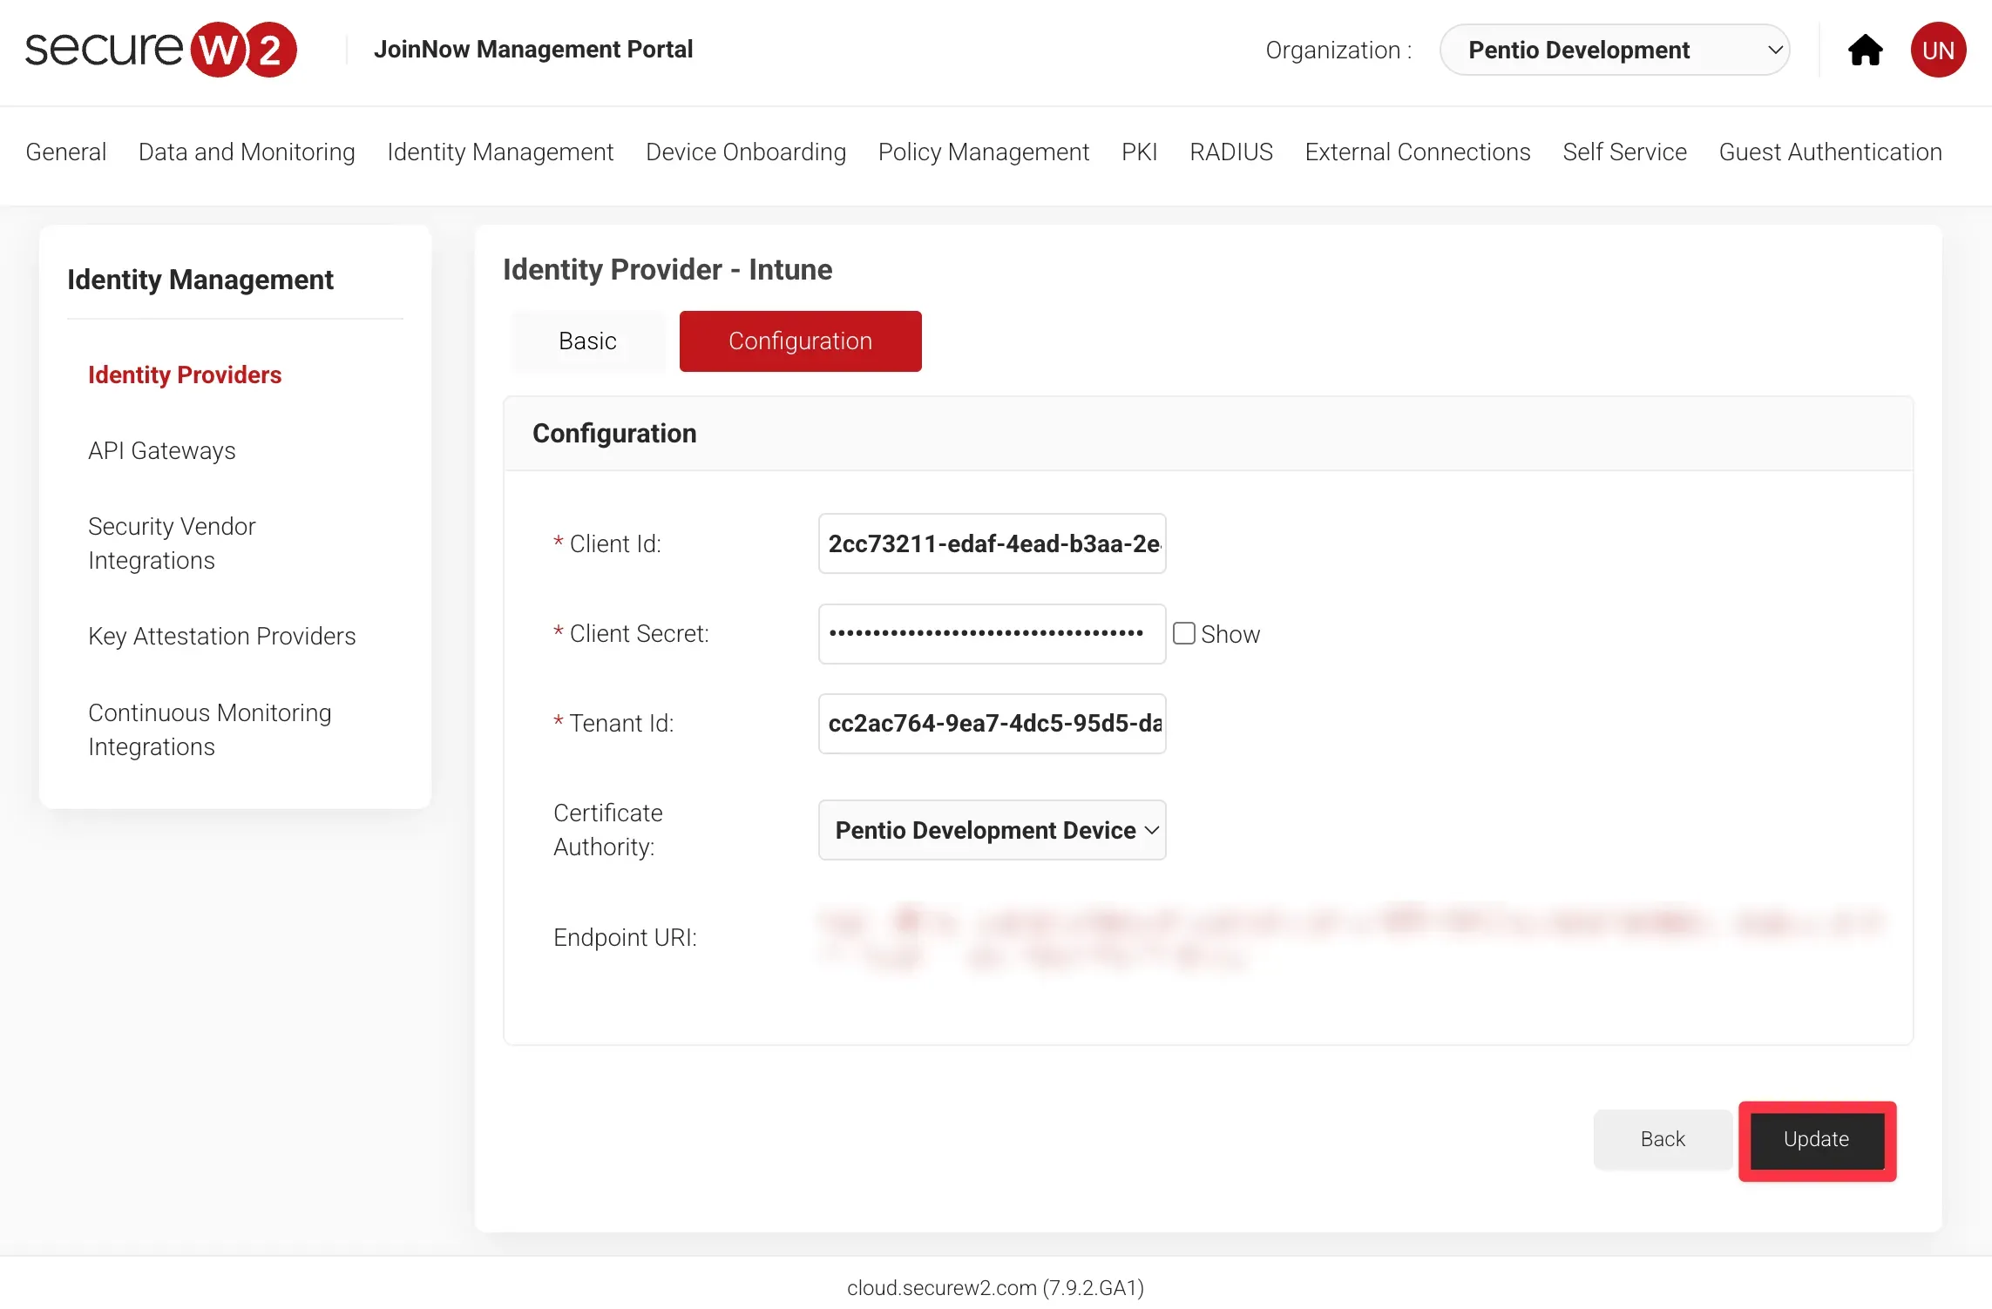Viewport: 1992px width, 1309px height.
Task: Toggle the Show client secret checkbox
Action: (x=1183, y=633)
